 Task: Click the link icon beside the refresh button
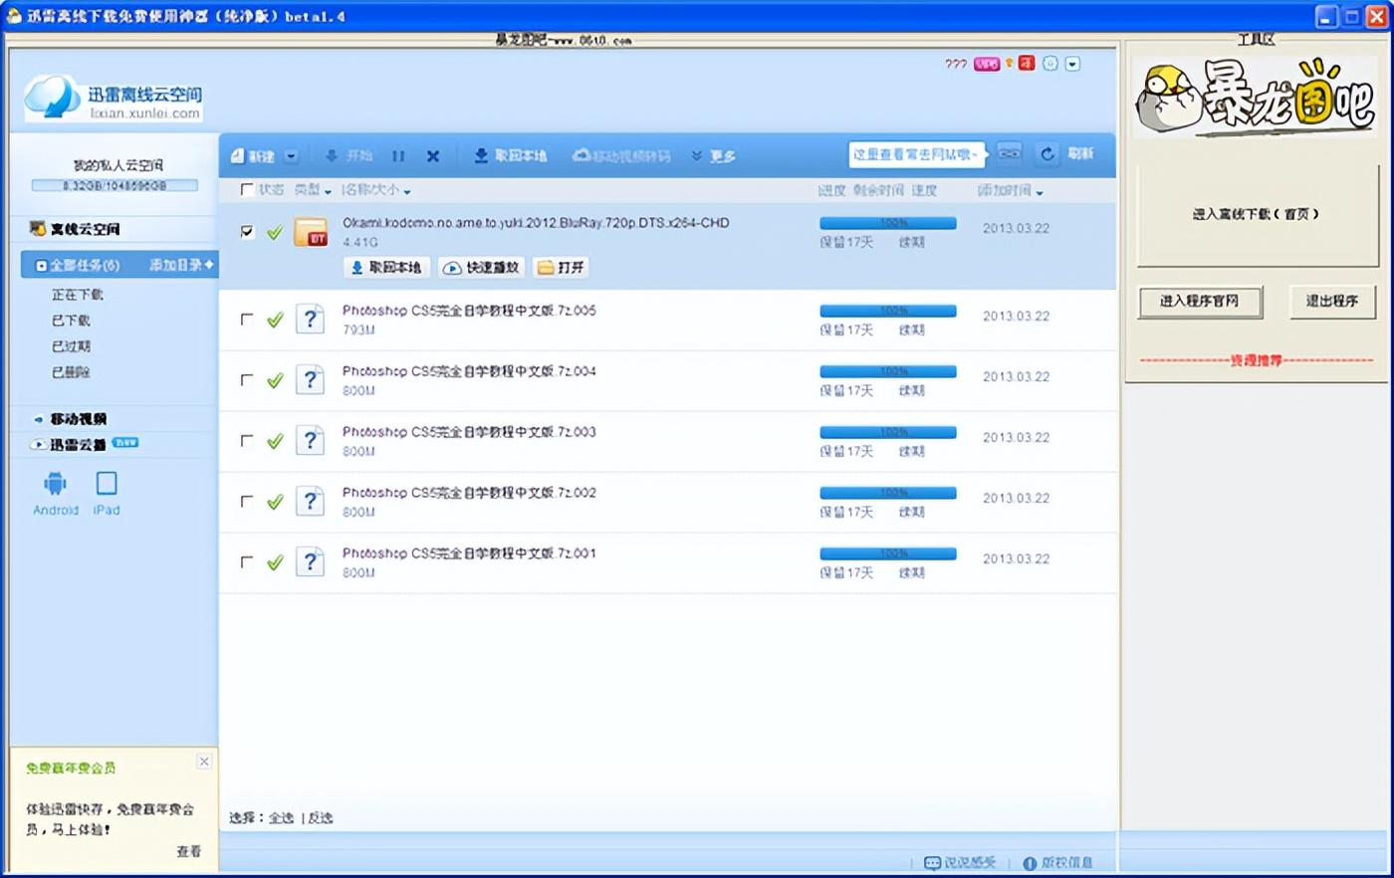(x=1010, y=153)
